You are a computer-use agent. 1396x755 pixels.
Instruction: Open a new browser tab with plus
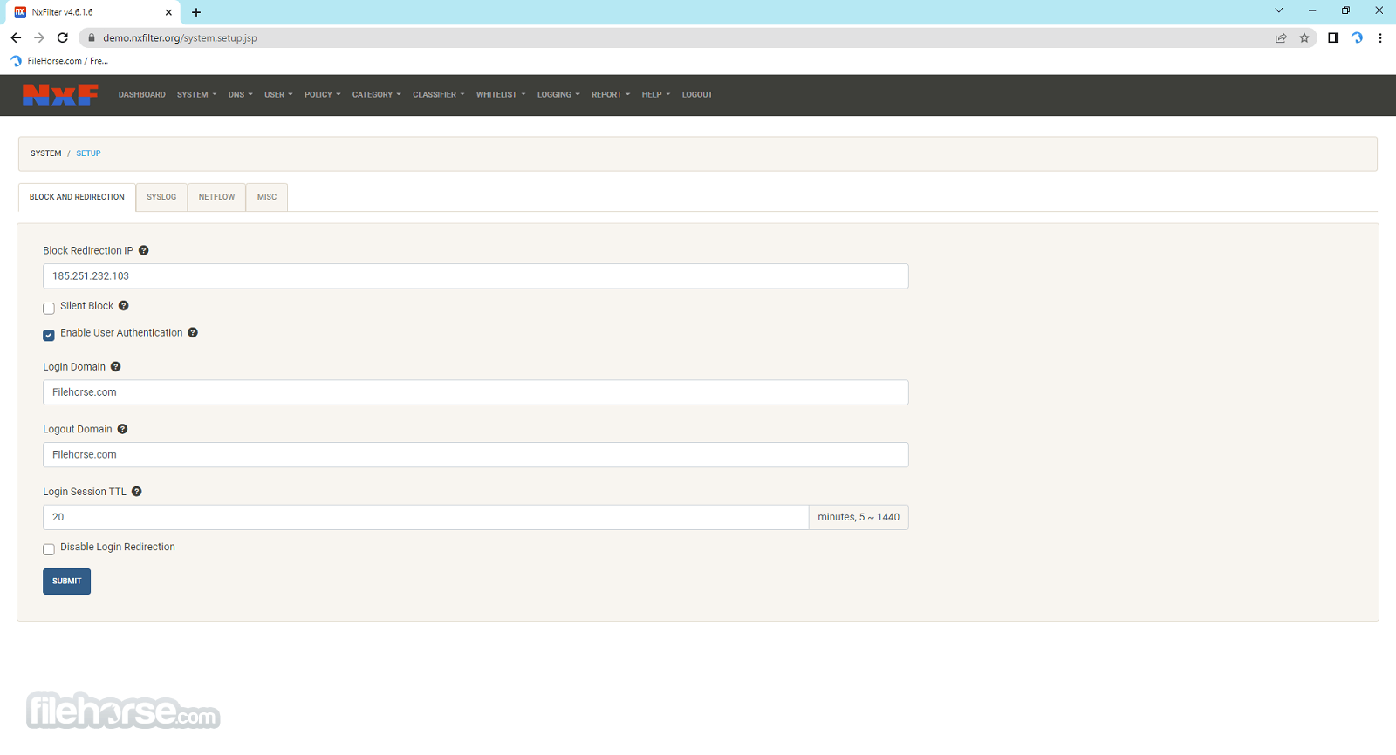click(x=196, y=12)
